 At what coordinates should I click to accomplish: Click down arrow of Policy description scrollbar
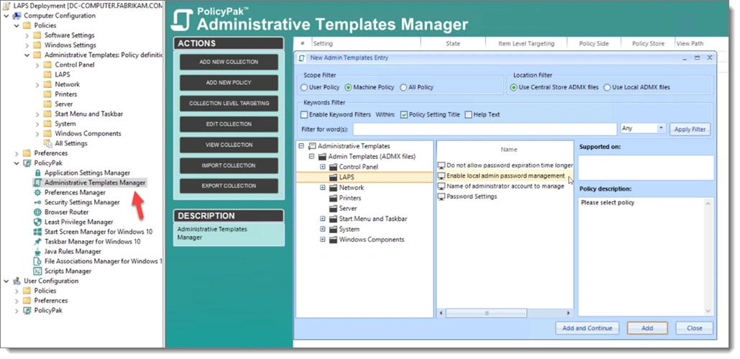pyautogui.click(x=708, y=312)
